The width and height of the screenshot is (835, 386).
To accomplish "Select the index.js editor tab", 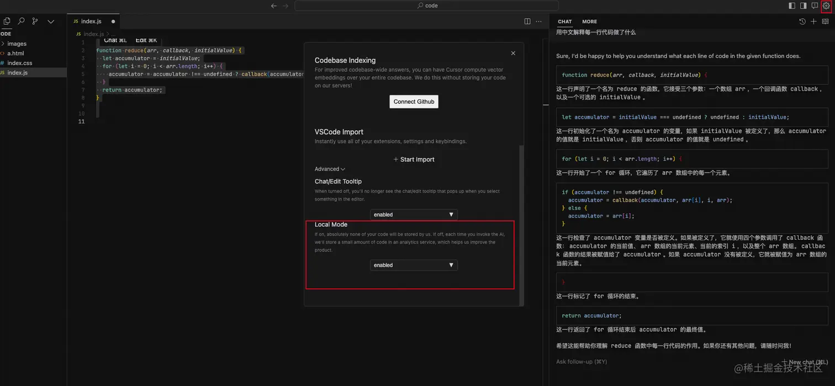I will point(93,22).
